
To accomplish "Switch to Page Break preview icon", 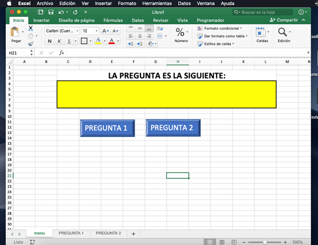I will (234, 242).
